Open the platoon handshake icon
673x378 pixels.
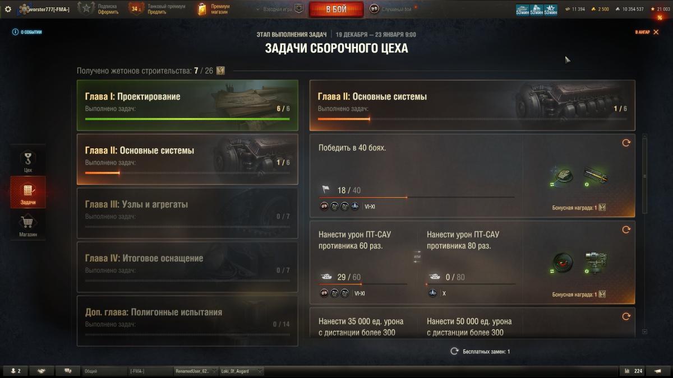point(42,371)
